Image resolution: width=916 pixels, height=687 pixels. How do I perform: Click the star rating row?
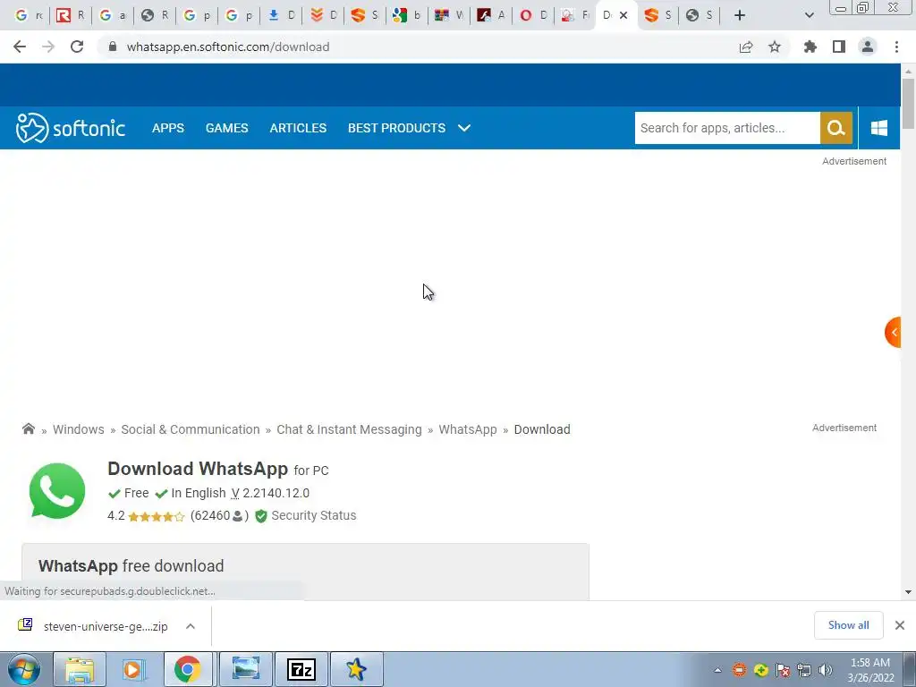click(156, 516)
